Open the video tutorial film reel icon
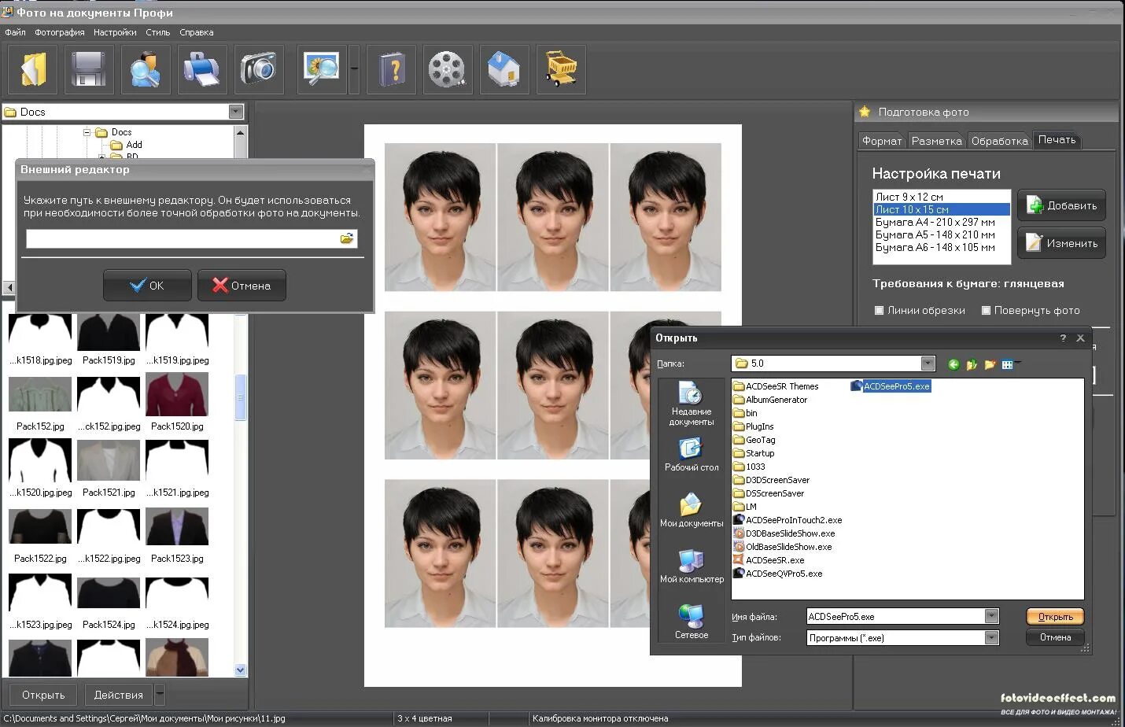Viewport: 1125px width, 727px height. coord(448,69)
